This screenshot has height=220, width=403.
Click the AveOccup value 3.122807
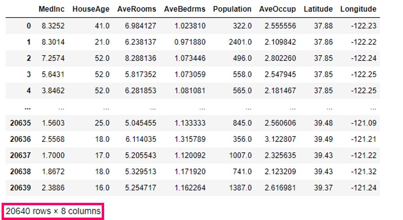pos(281,139)
